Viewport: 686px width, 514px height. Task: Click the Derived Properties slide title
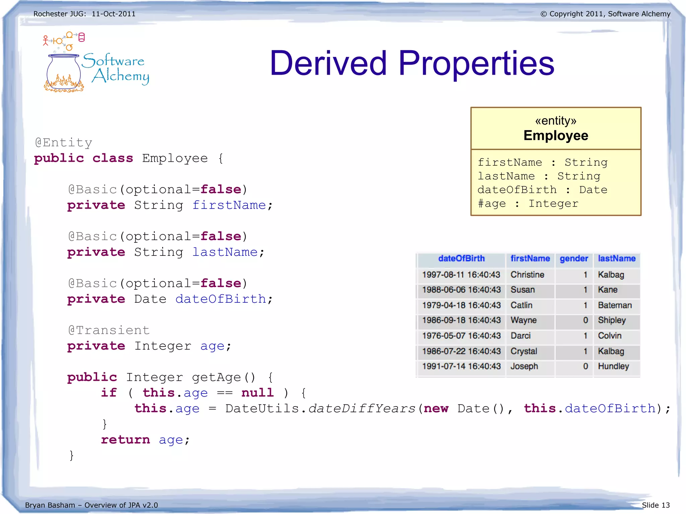[412, 63]
